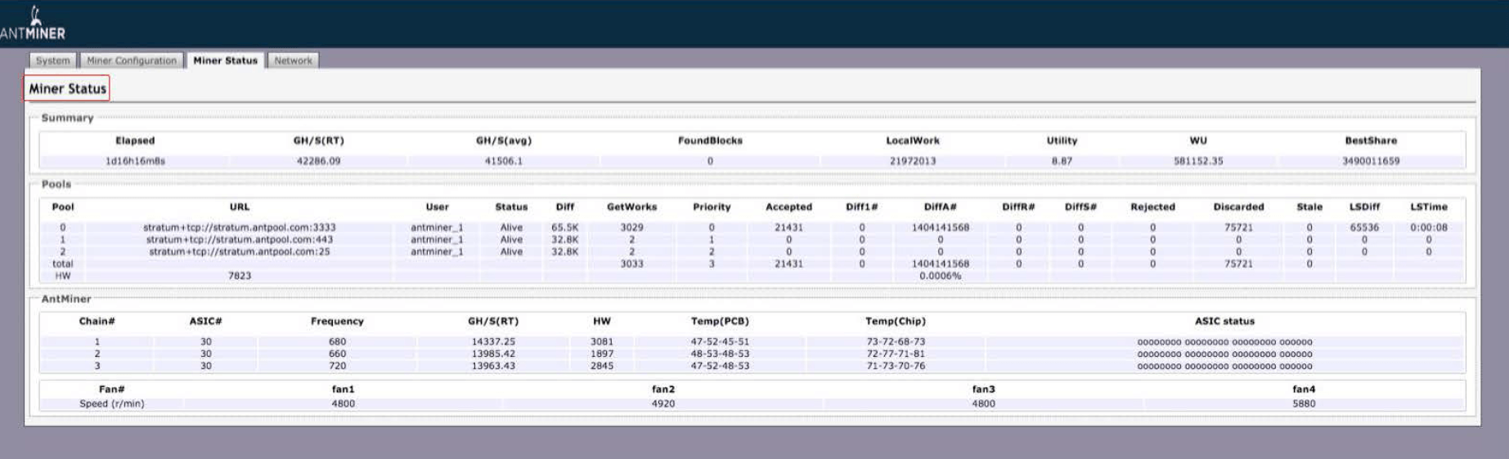Select the chain 1 frequency 680
Image resolution: width=1509 pixels, height=459 pixels.
click(x=337, y=342)
